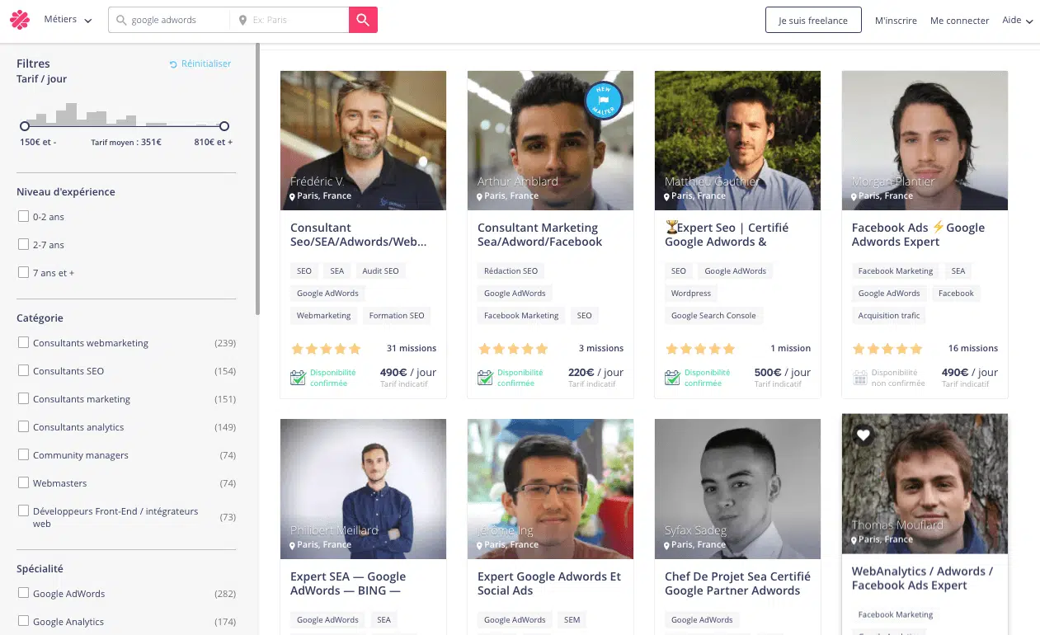Open the Me connecter link
Viewport: 1040px width, 635px height.
point(959,21)
